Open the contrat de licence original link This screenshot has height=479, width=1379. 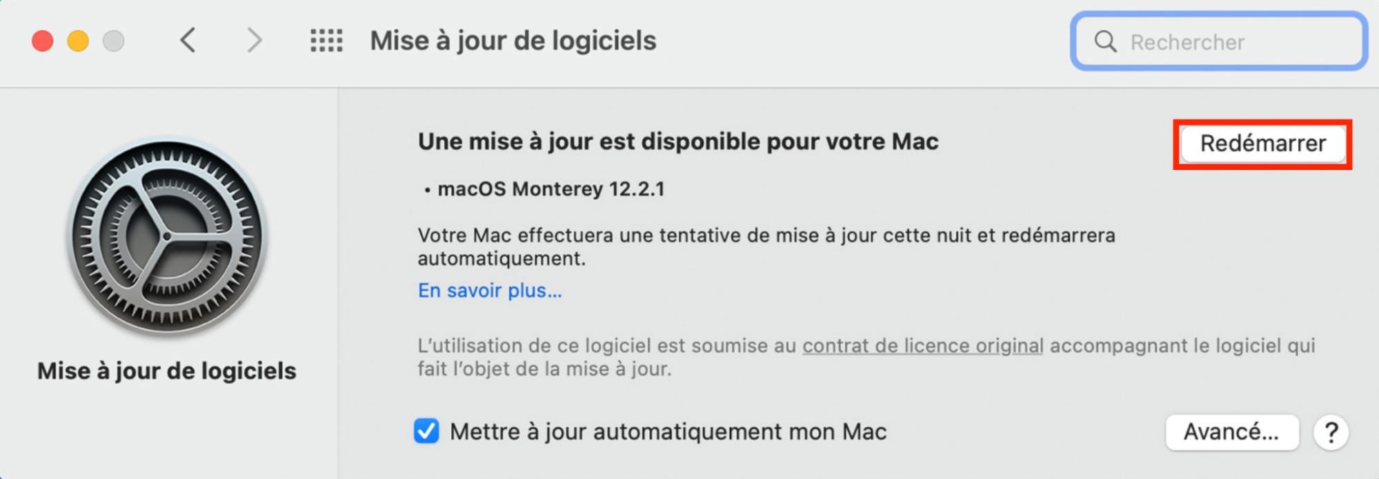922,346
